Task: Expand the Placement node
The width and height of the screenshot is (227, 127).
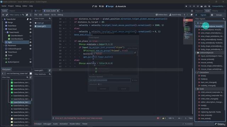Action: [4, 46]
